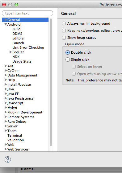Open the help question mark icon

[x=8, y=159]
